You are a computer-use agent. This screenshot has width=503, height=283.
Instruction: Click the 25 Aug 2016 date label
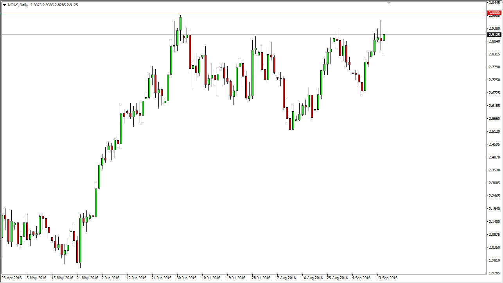(x=338, y=278)
